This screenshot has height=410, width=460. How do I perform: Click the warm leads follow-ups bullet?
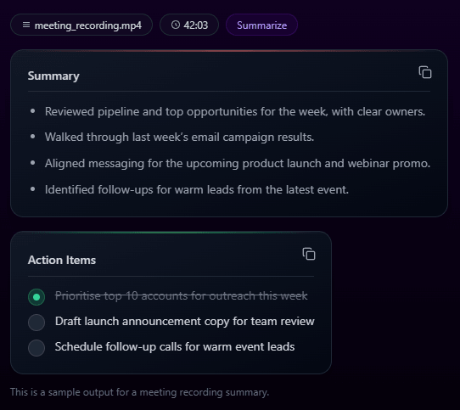click(197, 189)
